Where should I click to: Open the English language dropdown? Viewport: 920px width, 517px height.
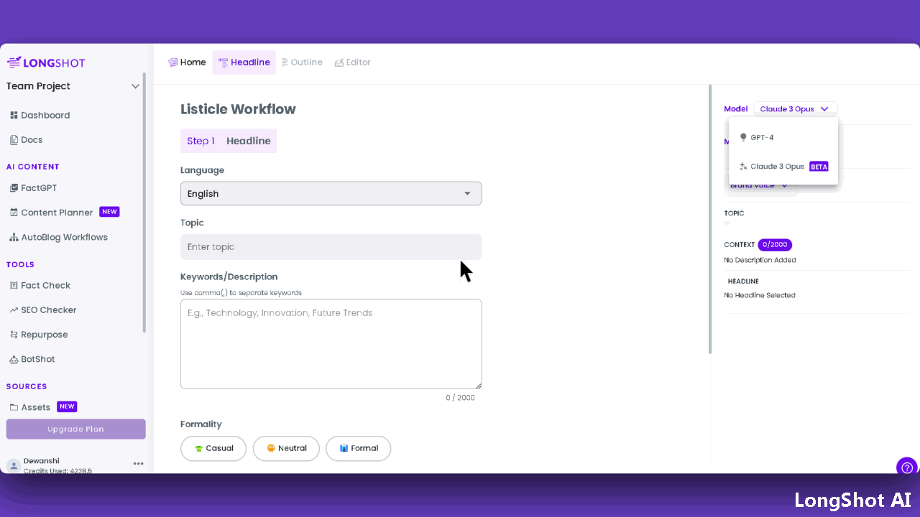tap(331, 194)
